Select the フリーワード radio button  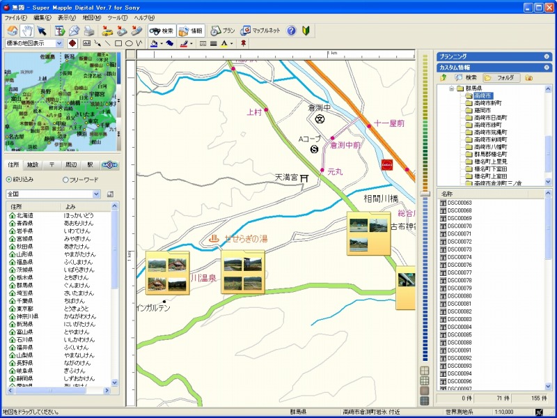click(x=66, y=179)
